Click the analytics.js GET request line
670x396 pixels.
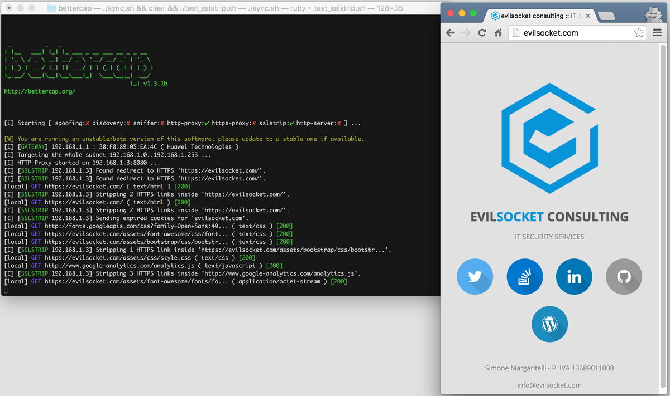(143, 266)
